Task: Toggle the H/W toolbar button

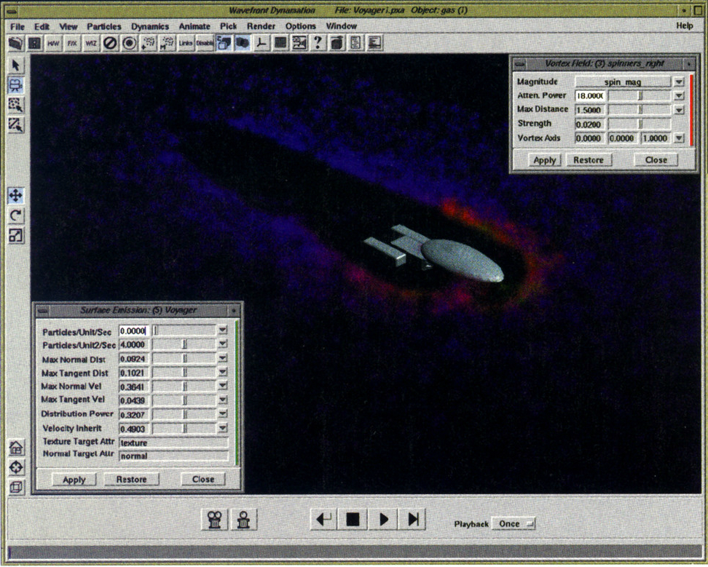Action: click(x=53, y=43)
